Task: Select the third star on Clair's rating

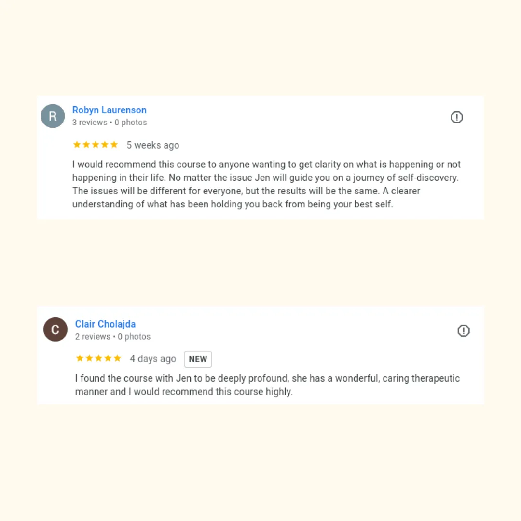Action: click(98, 358)
